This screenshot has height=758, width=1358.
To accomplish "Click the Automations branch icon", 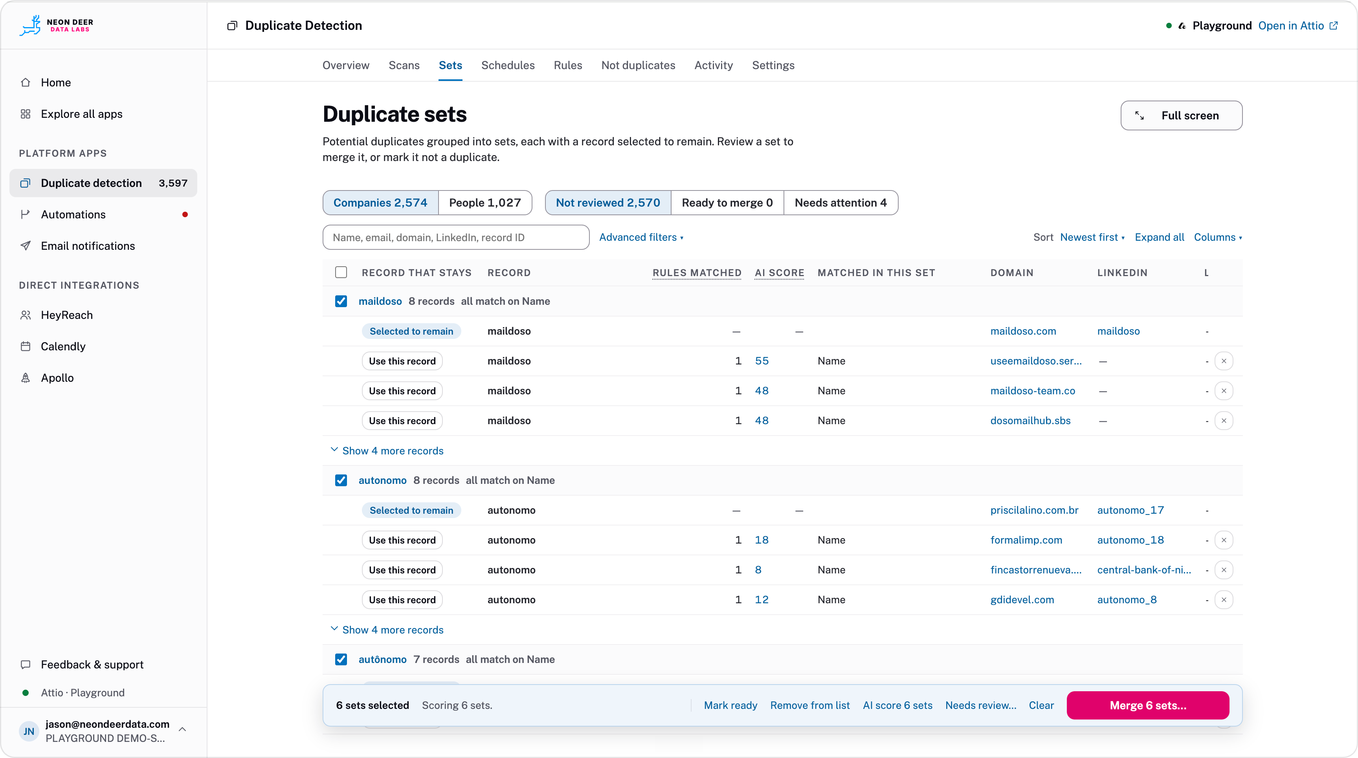I will tap(25, 214).
